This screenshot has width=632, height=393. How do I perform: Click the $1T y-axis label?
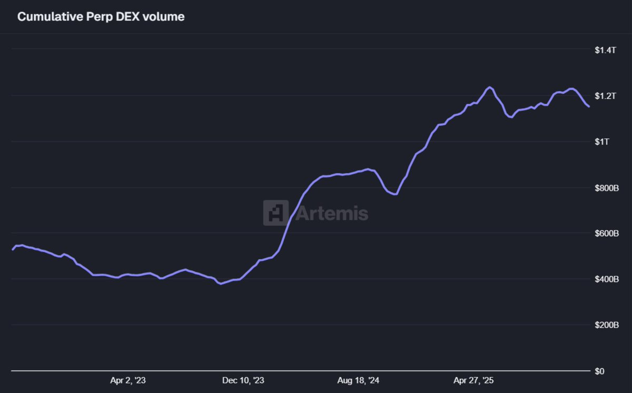pyautogui.click(x=601, y=142)
